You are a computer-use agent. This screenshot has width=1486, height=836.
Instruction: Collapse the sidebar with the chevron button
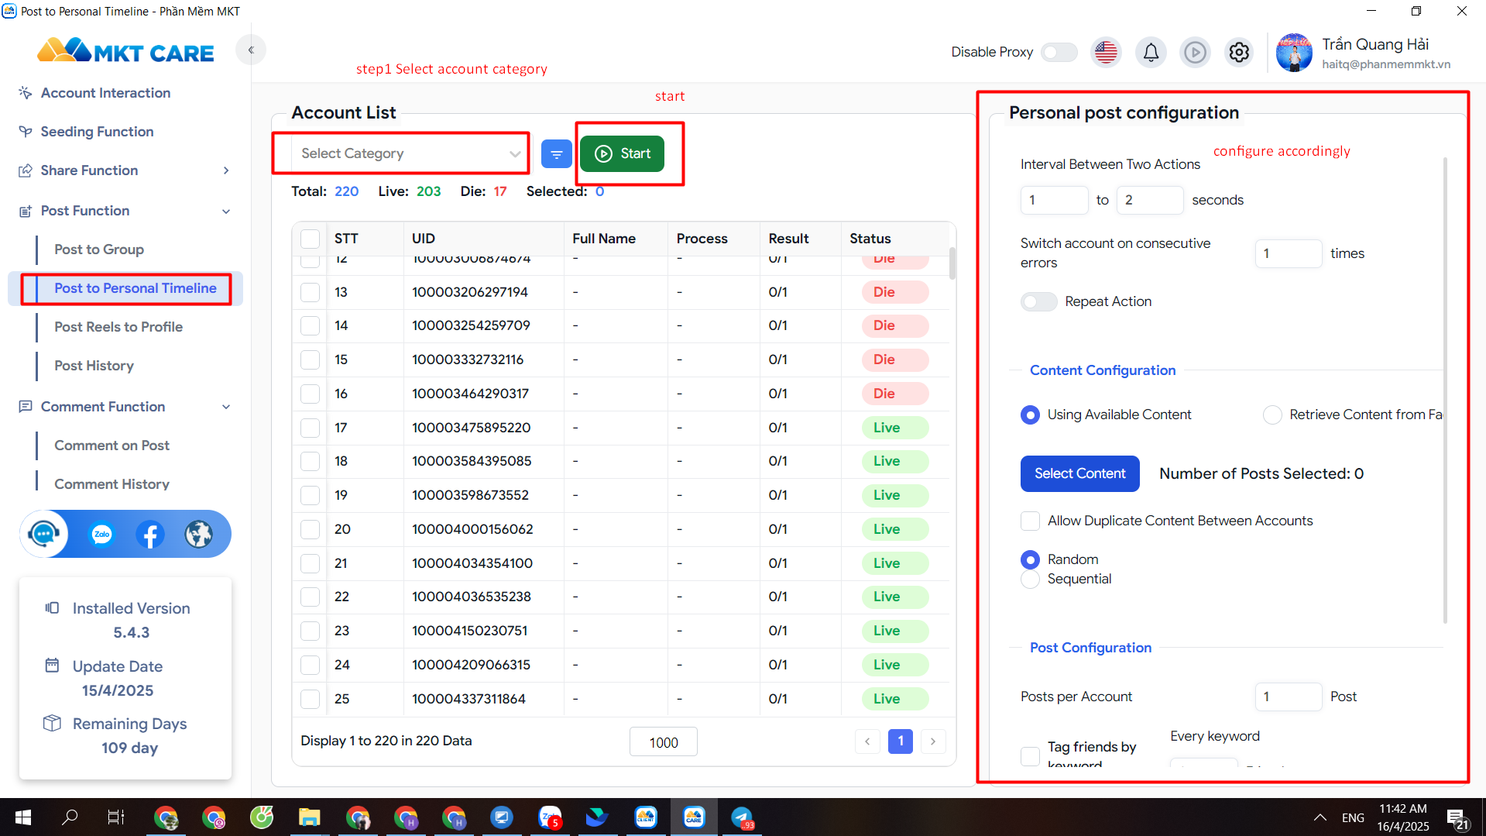click(251, 50)
